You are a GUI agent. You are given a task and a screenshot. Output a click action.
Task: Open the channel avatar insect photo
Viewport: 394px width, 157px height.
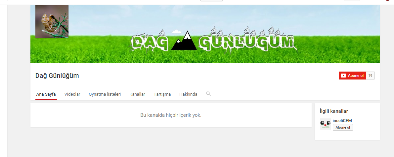click(x=52, y=21)
